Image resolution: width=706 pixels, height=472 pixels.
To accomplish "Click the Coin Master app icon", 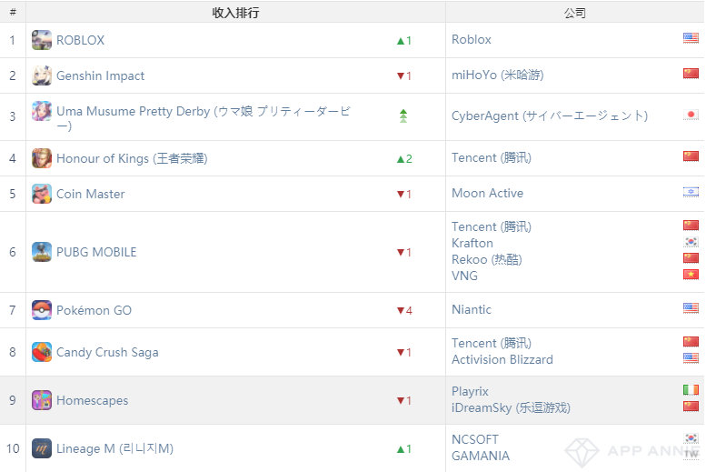I will point(42,194).
